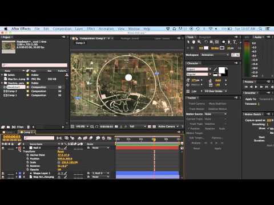Toggle the Scale stopwatch for Null 3
Screen dimensions: 274x205
click(x=28, y=162)
